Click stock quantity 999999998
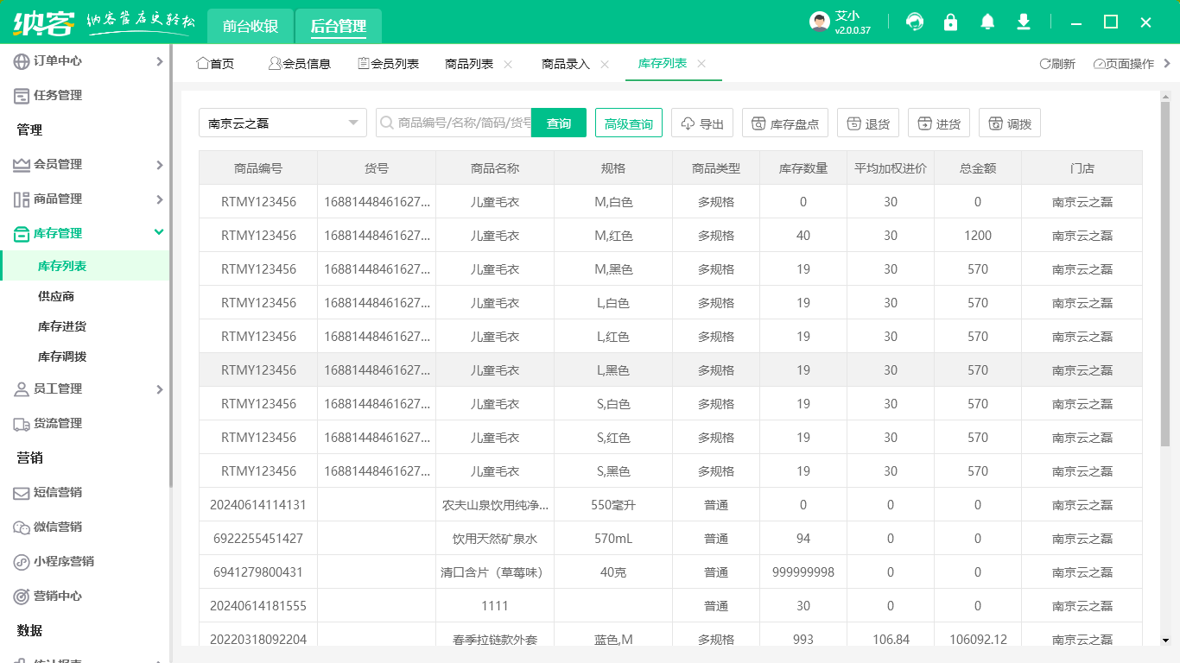Screen dimensions: 1180x663 click(x=803, y=572)
